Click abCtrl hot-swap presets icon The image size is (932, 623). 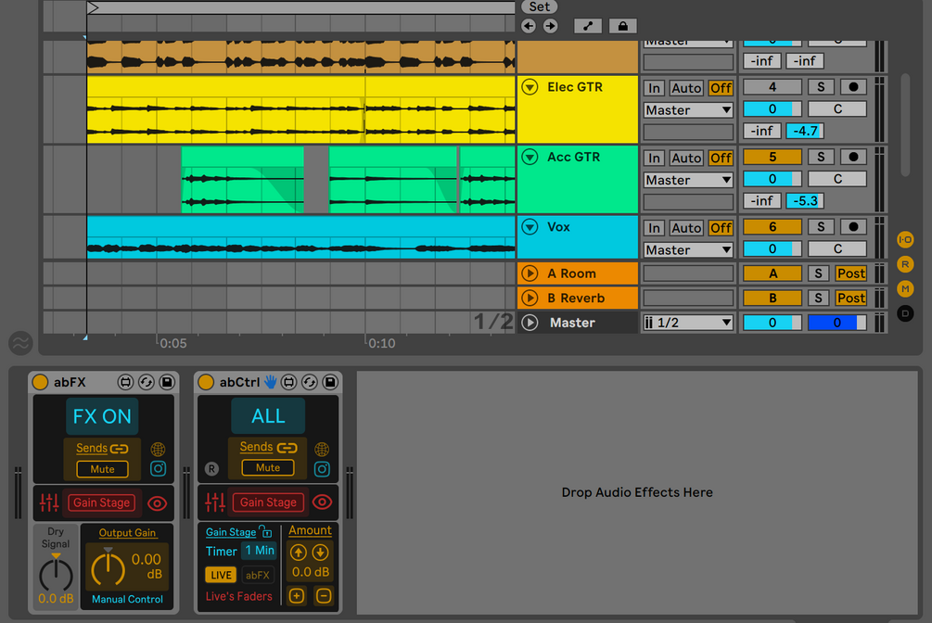pos(309,382)
